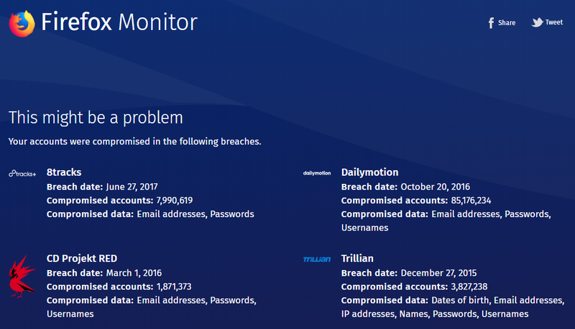Click the 8tracks logo

click(x=22, y=174)
